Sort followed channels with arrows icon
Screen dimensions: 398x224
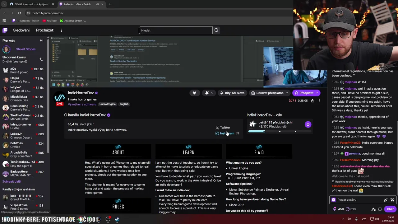pos(41,59)
